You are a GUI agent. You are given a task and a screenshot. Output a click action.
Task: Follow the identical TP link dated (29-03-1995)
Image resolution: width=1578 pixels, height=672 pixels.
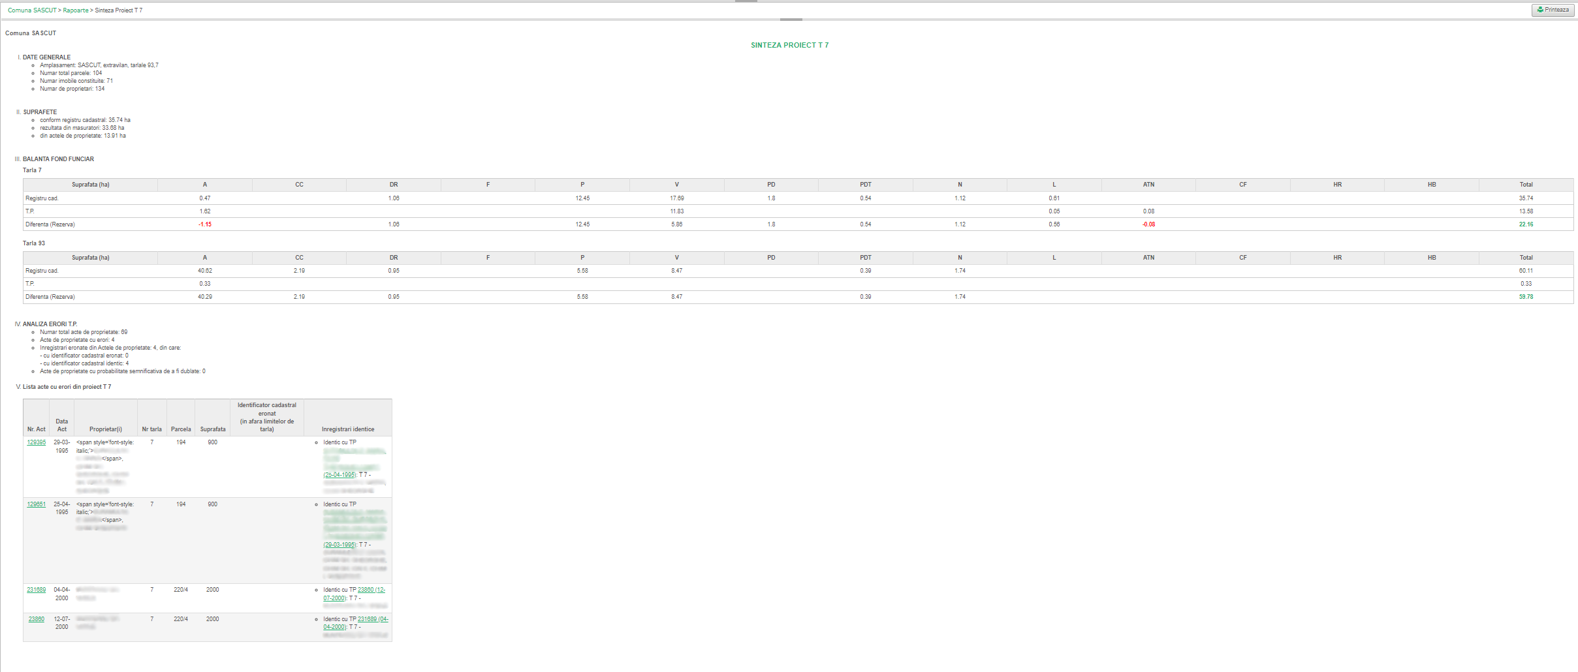coord(339,545)
